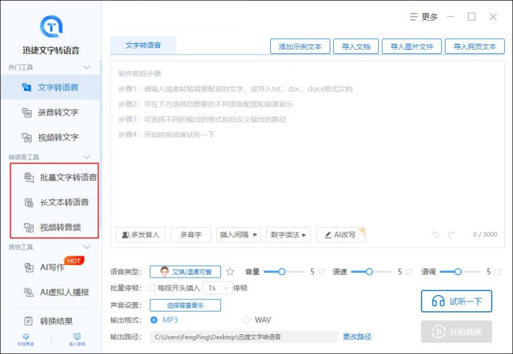Reset 音量 with its circular icon
This screenshot has height=354, width=513.
click(321, 271)
